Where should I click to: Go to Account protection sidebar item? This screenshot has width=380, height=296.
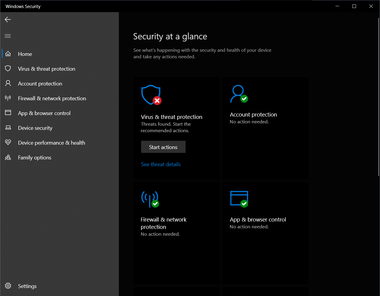[x=59, y=83]
